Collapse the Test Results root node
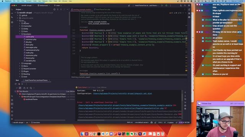The image size is (245, 137). coord(15,91)
